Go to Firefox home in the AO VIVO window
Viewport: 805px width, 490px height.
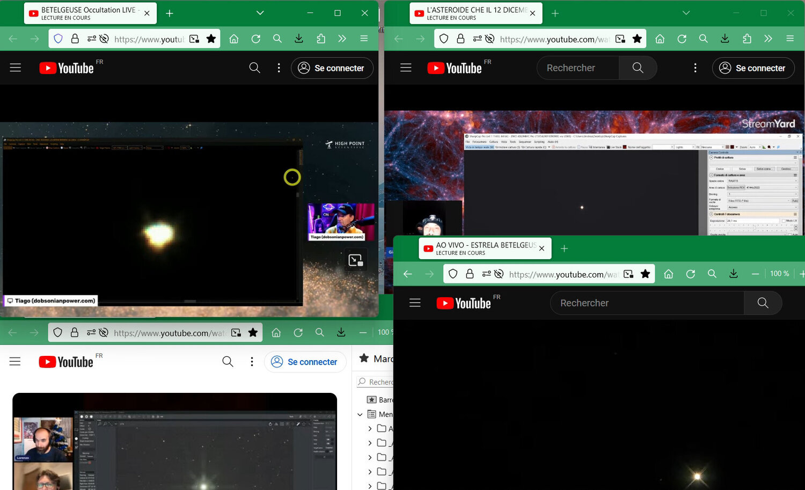669,274
